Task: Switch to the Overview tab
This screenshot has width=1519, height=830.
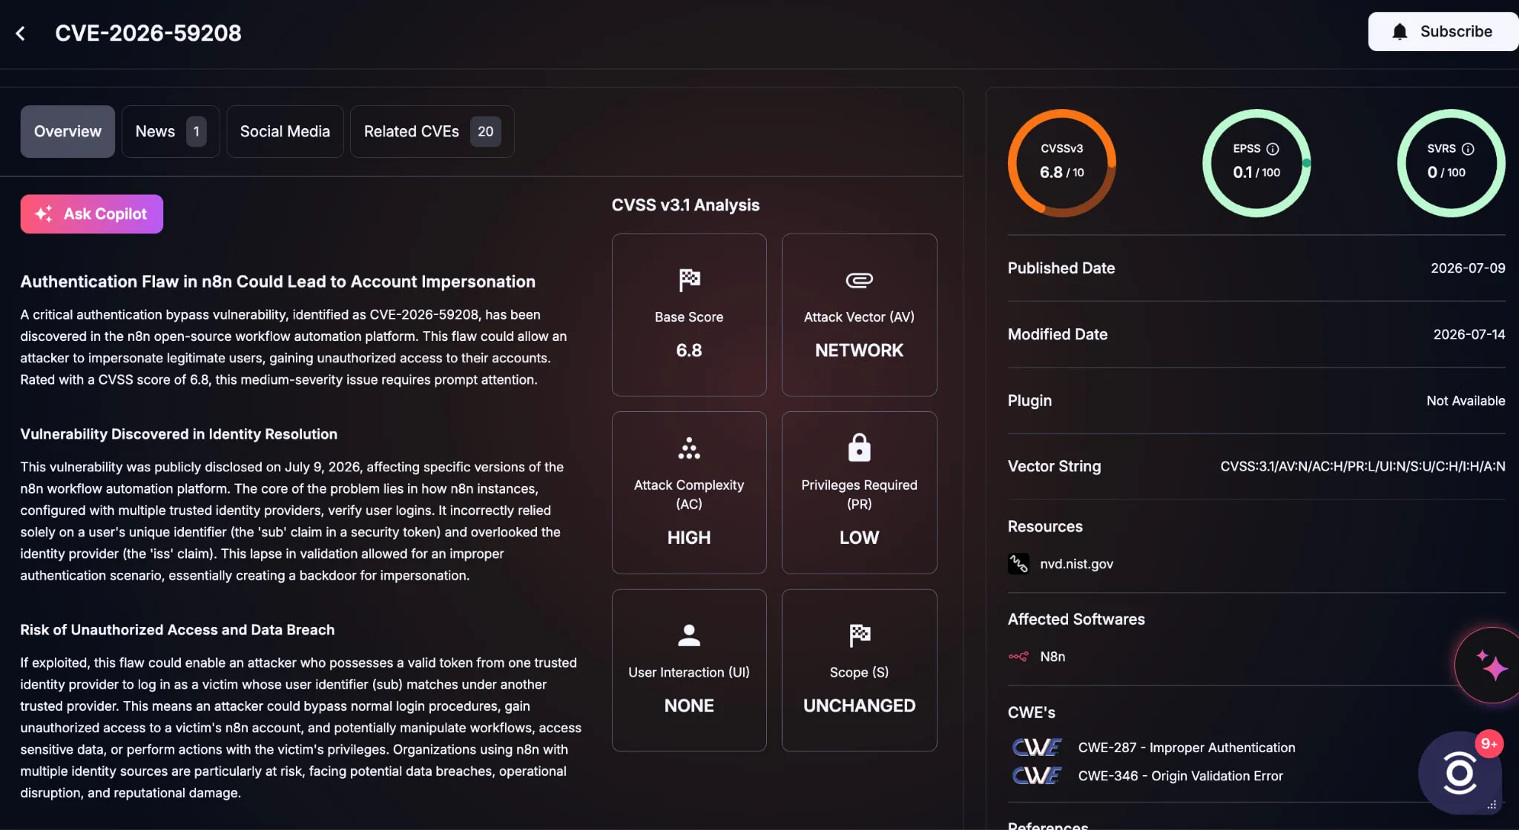Action: click(67, 132)
